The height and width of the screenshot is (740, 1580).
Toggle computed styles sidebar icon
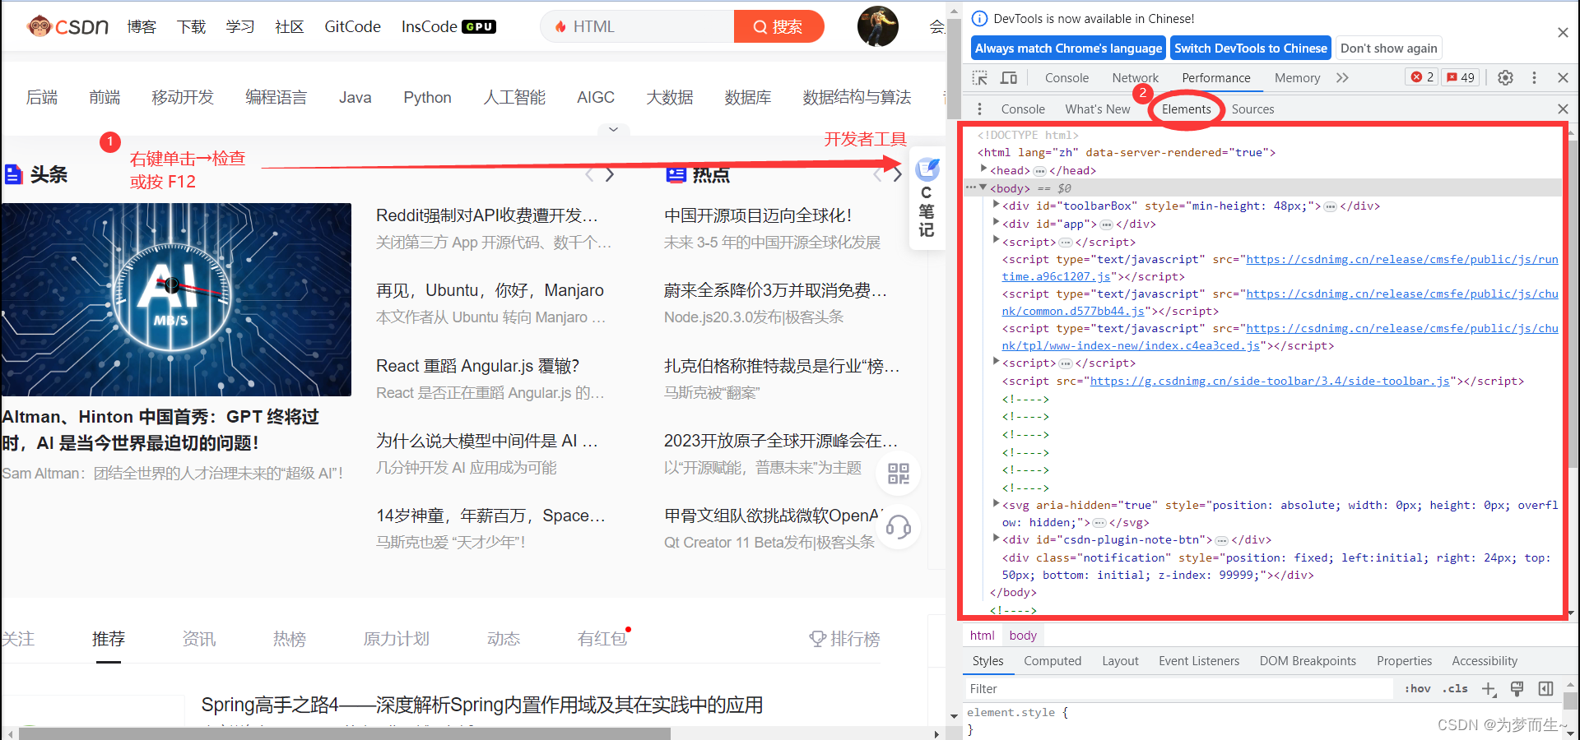(1545, 688)
